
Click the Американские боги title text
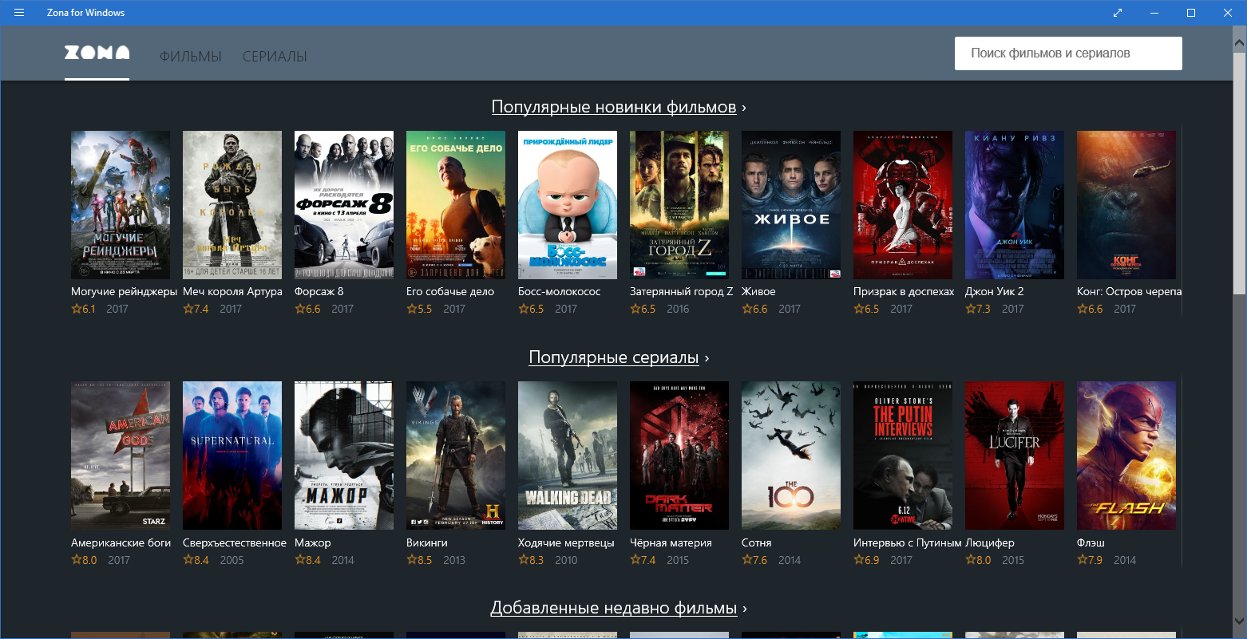121,543
